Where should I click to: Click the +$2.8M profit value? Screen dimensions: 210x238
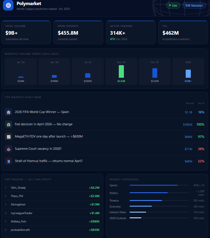pos(94,196)
